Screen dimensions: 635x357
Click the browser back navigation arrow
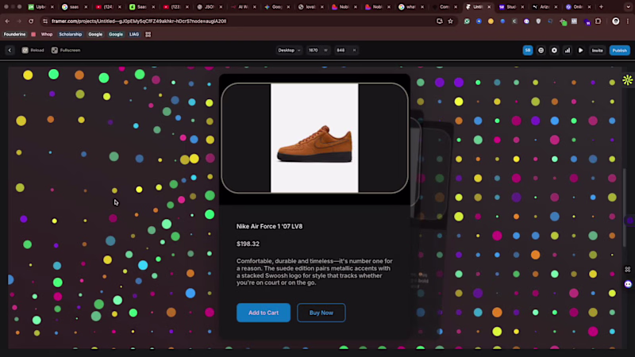[x=7, y=21]
